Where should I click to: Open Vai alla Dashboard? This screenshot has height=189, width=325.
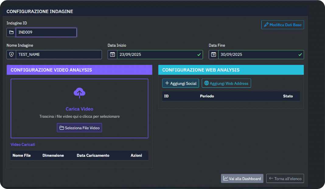(242, 178)
